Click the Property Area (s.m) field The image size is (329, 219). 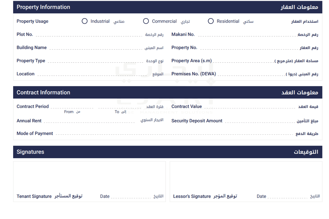(243, 61)
